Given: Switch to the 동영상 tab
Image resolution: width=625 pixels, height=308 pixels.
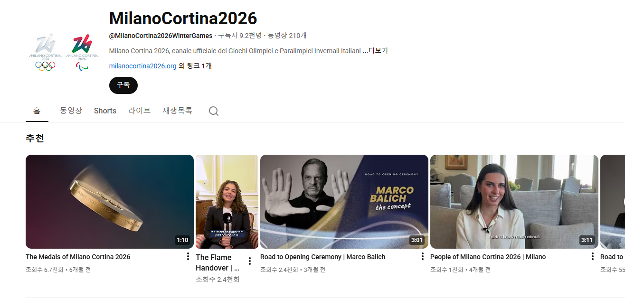Looking at the screenshot, I should click(x=71, y=111).
